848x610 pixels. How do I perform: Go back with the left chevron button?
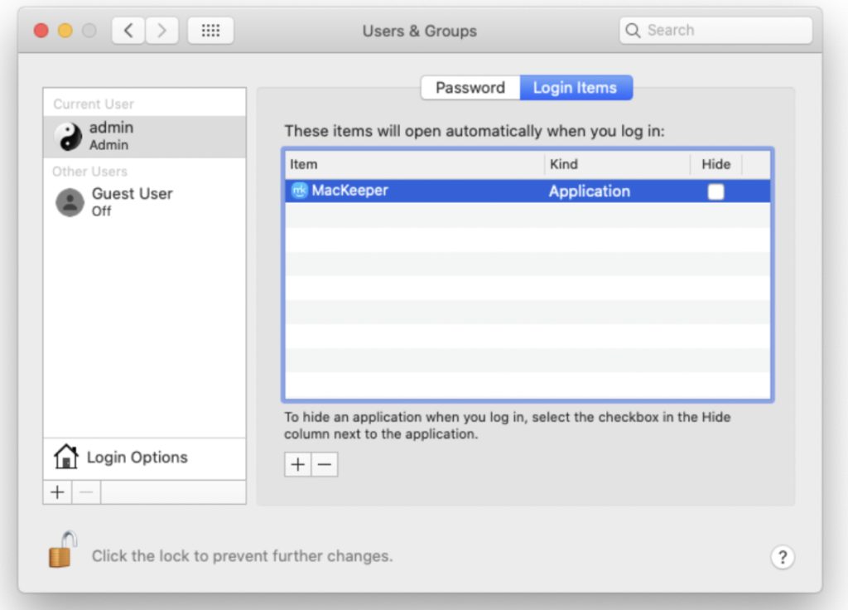click(128, 31)
